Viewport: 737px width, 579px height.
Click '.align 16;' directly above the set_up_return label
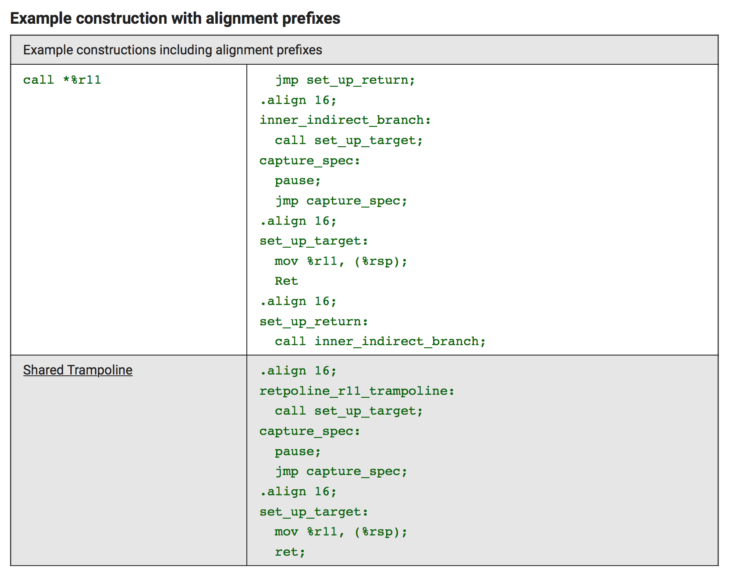(x=298, y=301)
